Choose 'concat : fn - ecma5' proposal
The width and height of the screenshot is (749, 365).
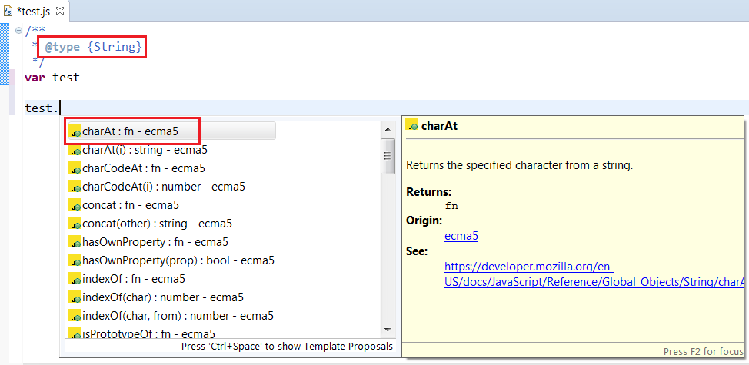124,205
